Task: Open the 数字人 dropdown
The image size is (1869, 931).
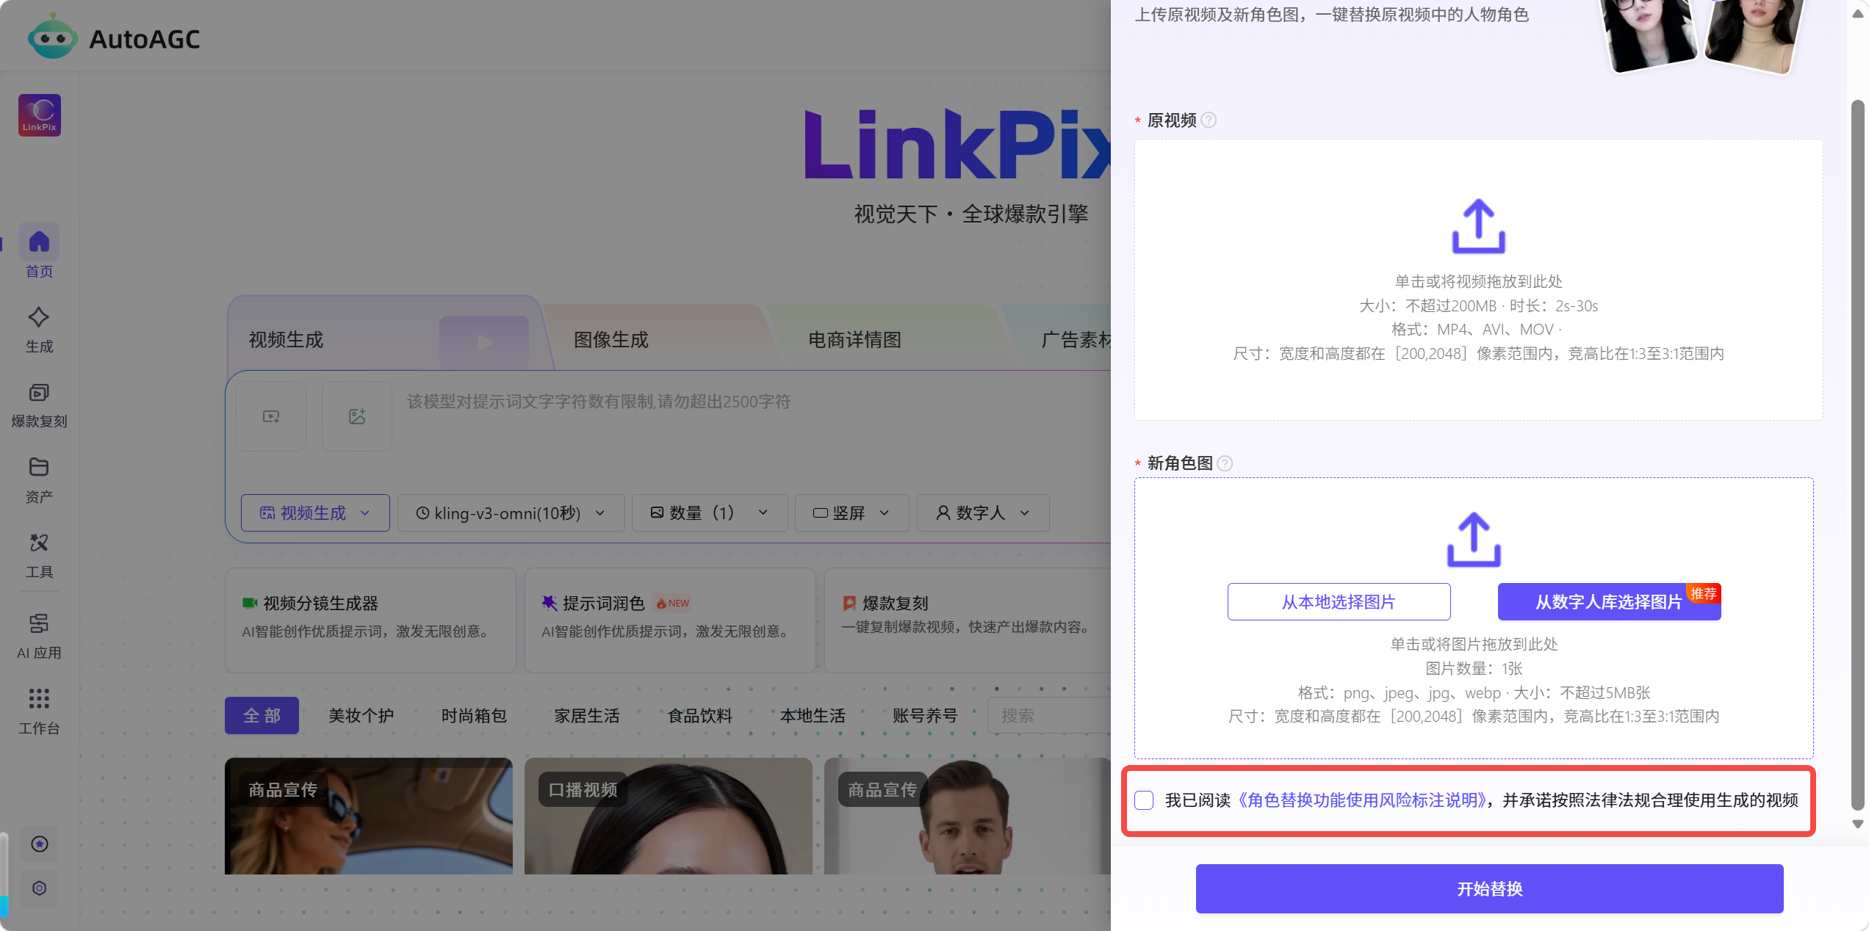Action: [x=983, y=512]
